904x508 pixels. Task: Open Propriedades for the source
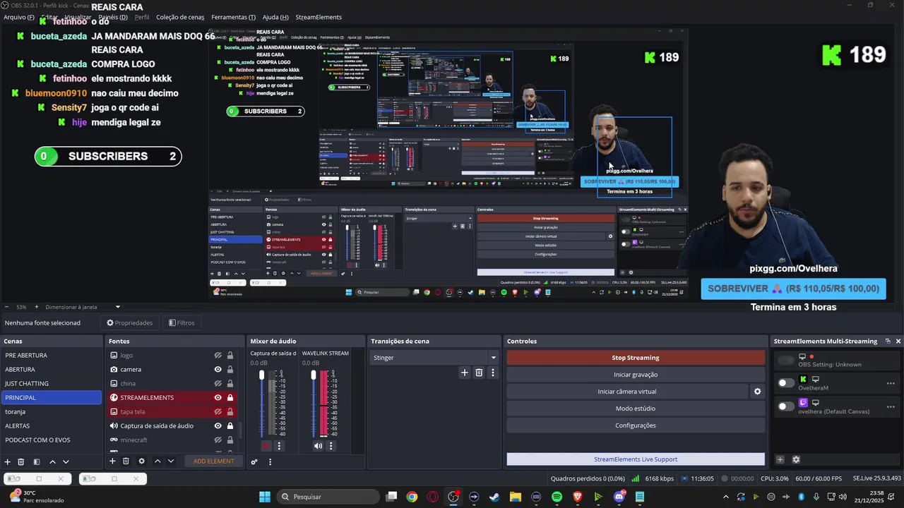point(129,323)
